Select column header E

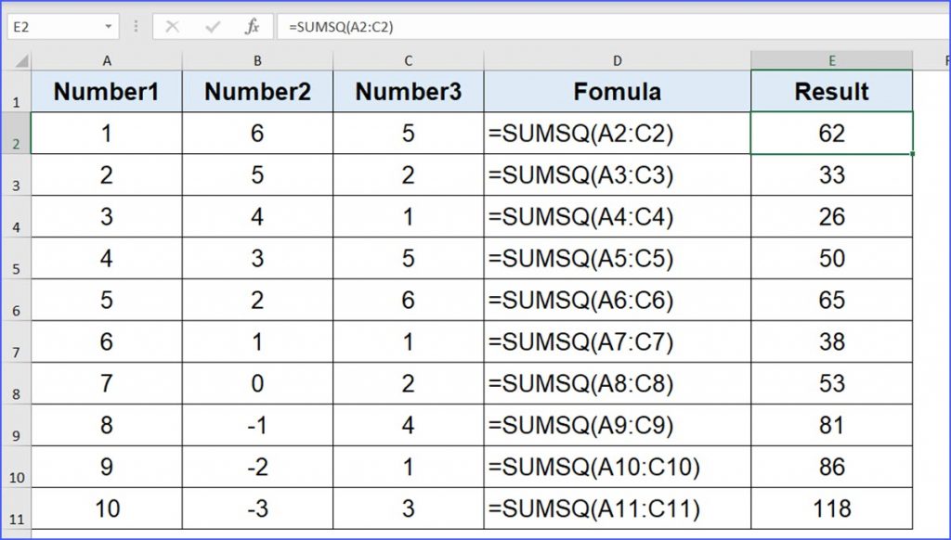coord(831,58)
